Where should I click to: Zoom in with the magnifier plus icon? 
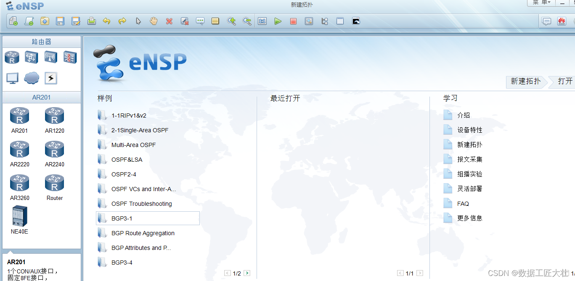231,21
